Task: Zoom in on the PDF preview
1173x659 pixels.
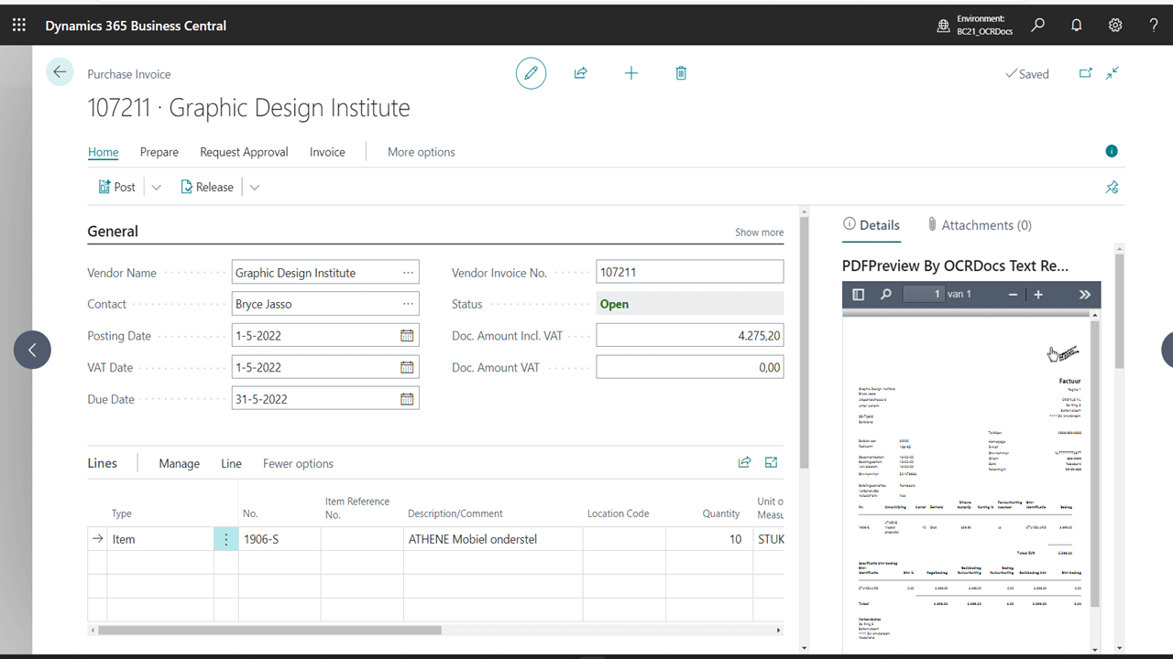Action: tap(1038, 295)
